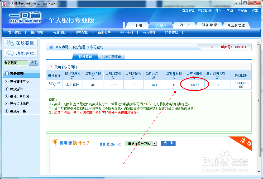The image size is (263, 179).
Task: Open the 网上支付 menu
Action: [127, 33]
